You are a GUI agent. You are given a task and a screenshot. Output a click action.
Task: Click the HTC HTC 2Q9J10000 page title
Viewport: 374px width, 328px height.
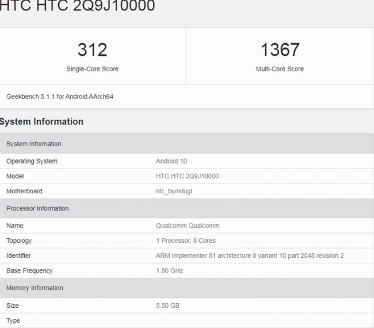click(78, 7)
